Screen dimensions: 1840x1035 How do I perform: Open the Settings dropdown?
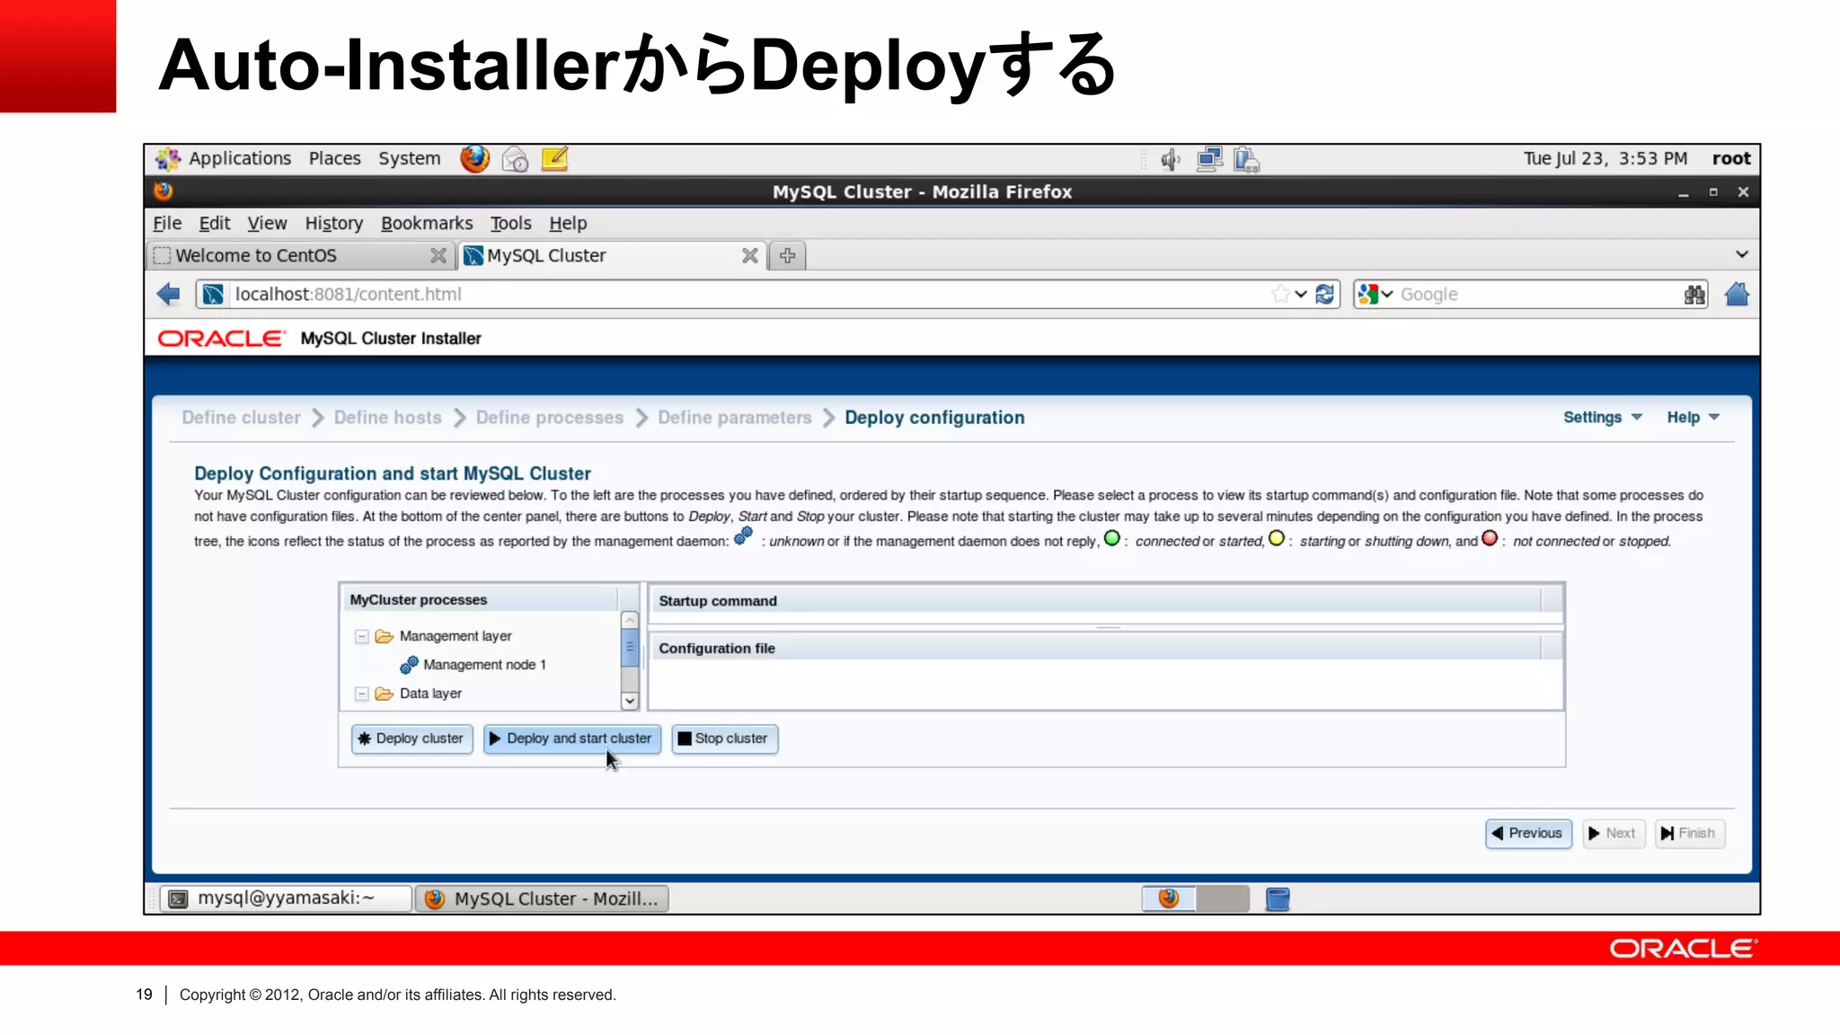click(1602, 417)
